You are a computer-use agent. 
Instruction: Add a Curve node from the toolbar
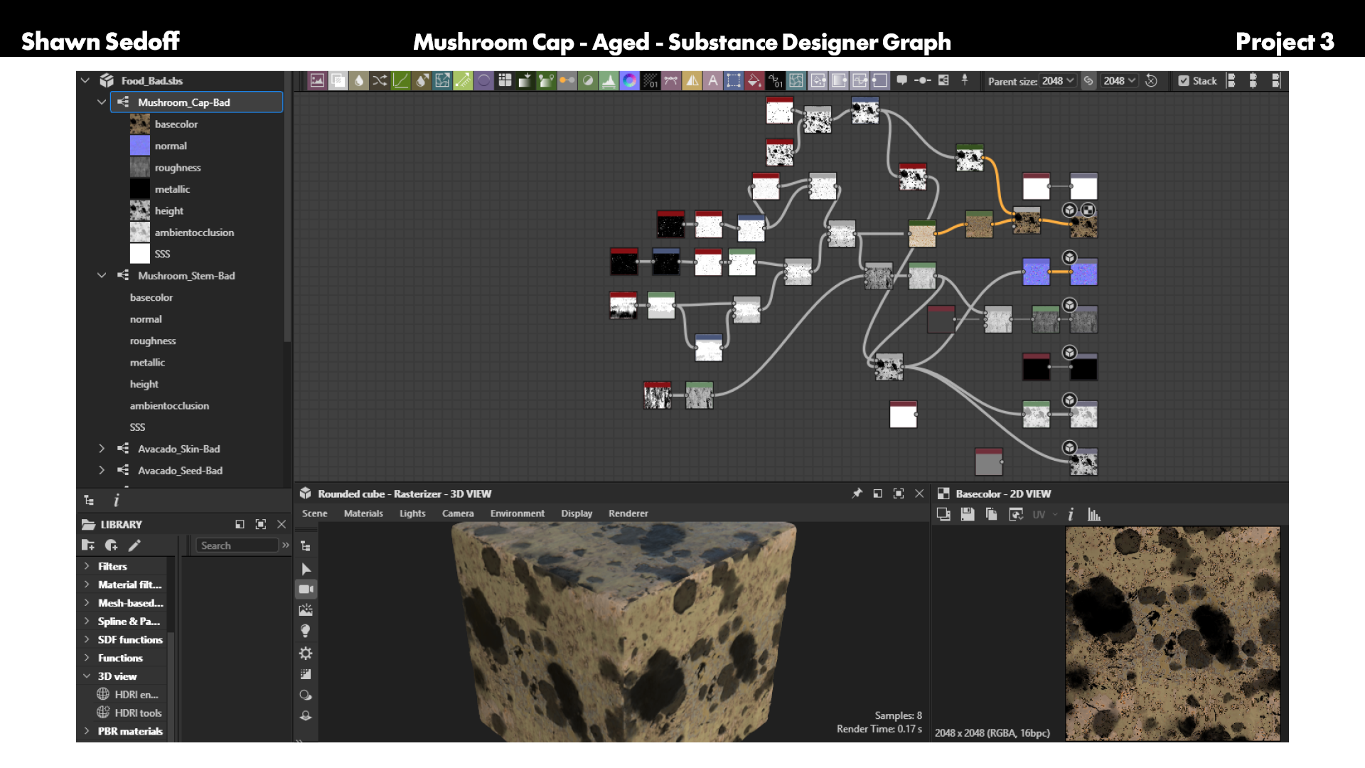coord(401,81)
